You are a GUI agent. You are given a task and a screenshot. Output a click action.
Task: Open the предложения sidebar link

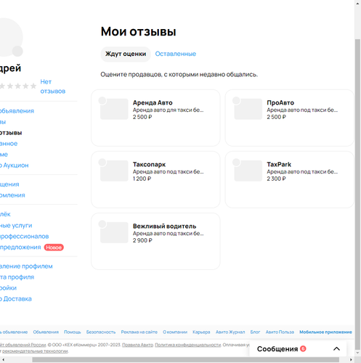click(20, 247)
